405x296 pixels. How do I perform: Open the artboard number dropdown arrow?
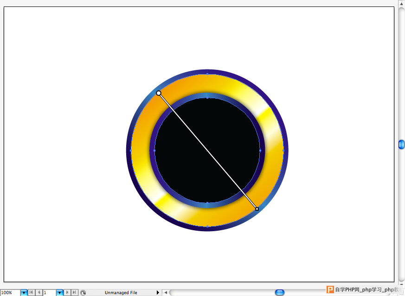click(x=60, y=293)
